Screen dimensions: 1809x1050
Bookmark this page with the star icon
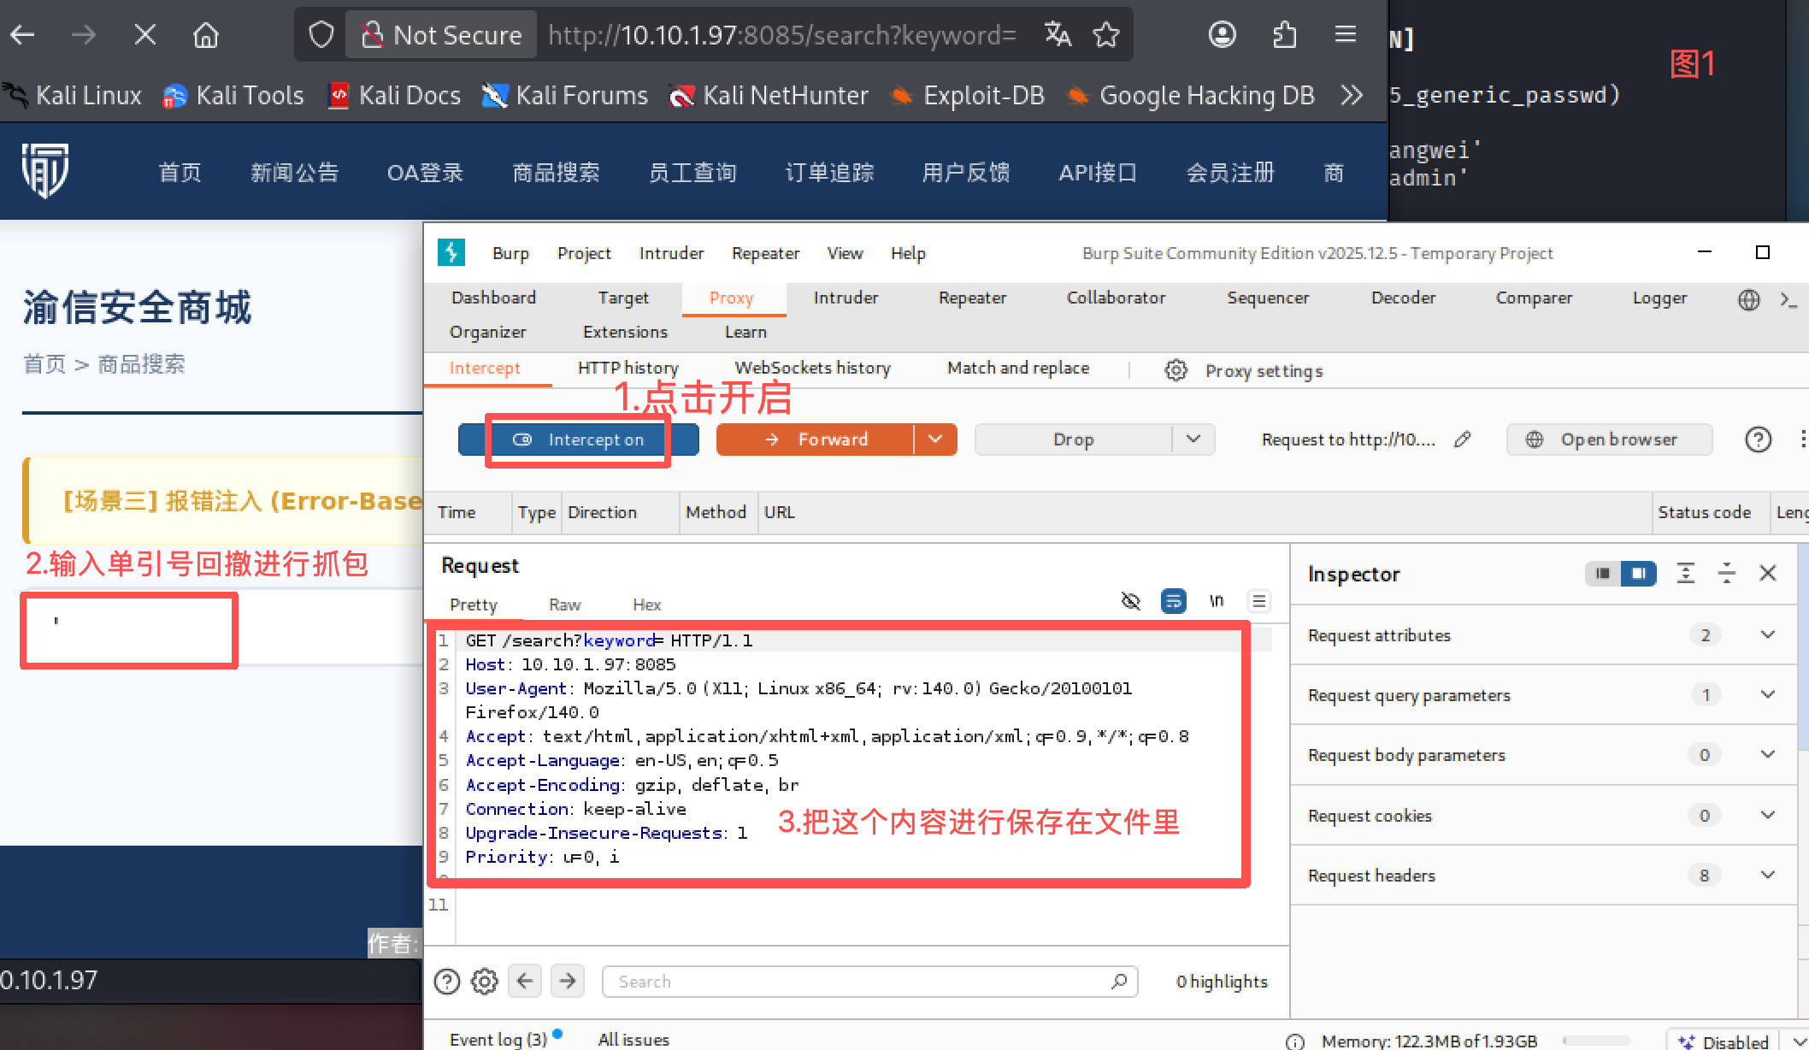(1106, 35)
